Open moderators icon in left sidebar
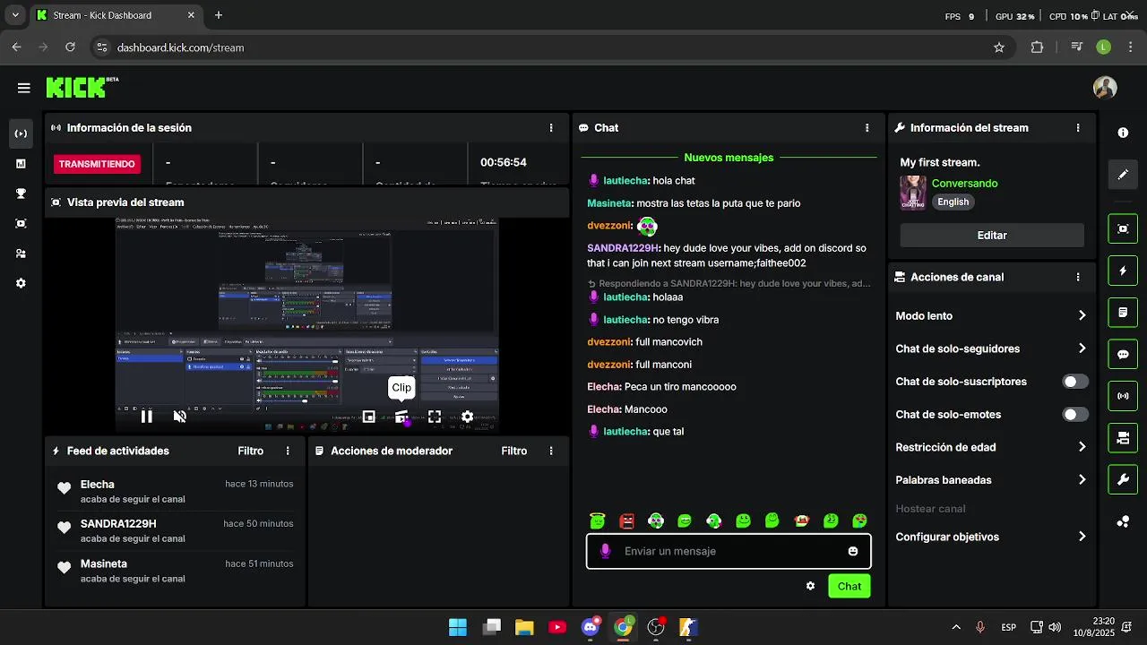The height and width of the screenshot is (645, 1147). click(x=21, y=254)
